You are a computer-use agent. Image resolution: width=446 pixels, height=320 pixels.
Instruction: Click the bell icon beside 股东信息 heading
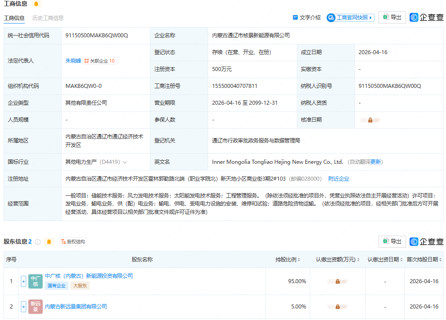tap(49, 242)
